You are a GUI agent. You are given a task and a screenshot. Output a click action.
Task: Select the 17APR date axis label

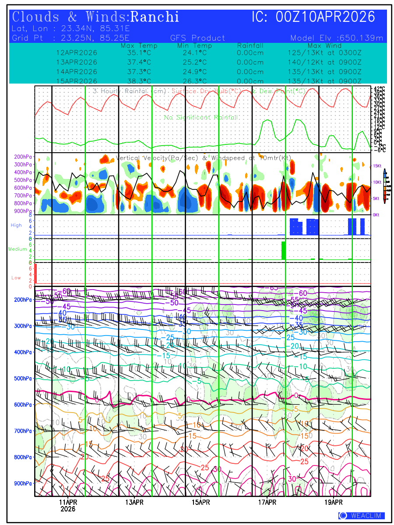[267, 502]
